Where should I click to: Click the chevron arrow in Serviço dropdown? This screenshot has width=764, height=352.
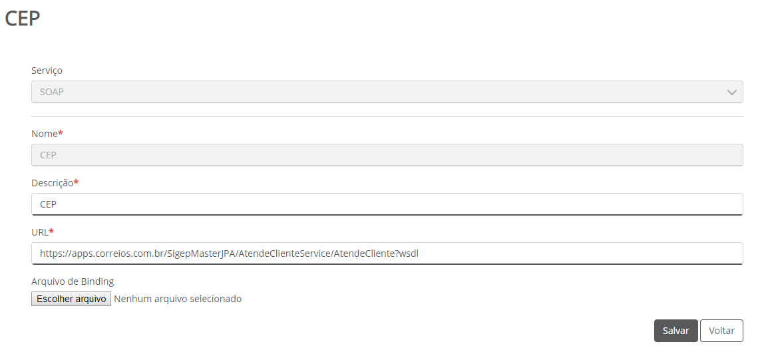pos(731,92)
